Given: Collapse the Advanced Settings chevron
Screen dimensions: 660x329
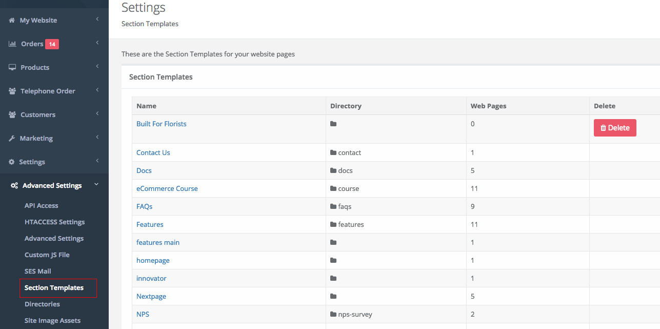Looking at the screenshot, I should [x=96, y=185].
